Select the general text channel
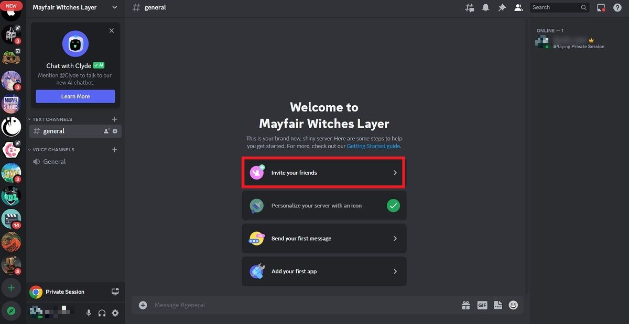 point(54,131)
